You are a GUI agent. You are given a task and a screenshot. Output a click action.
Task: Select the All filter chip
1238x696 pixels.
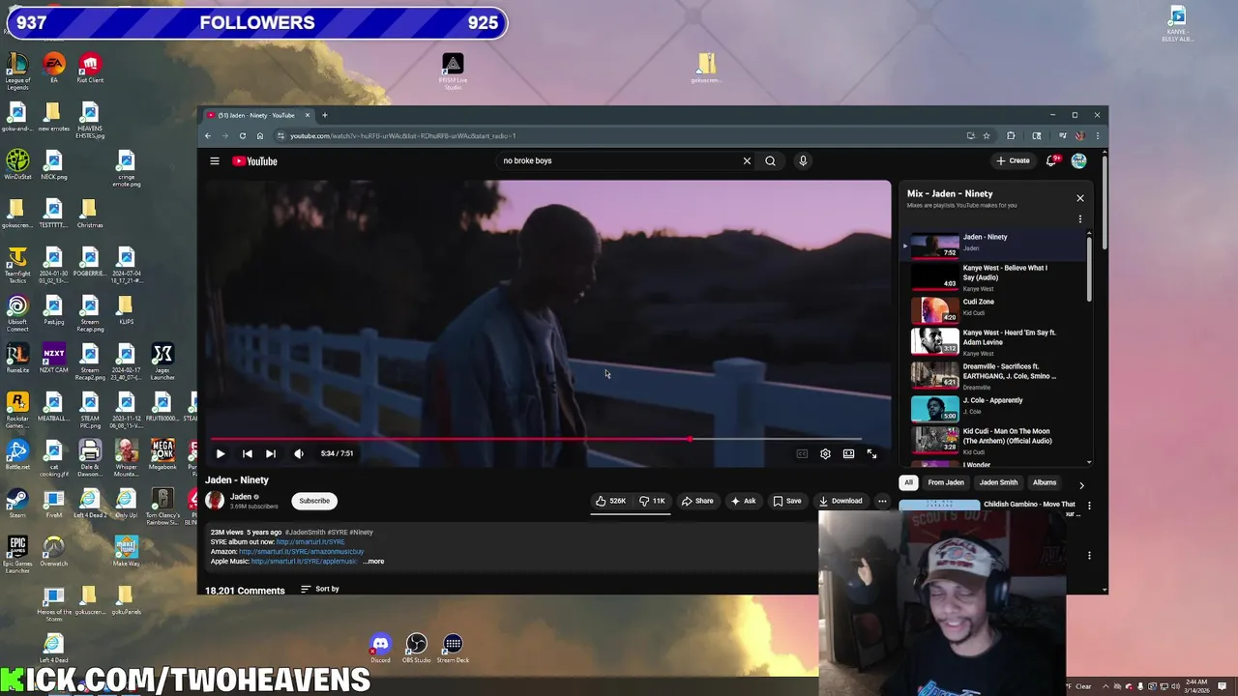pyautogui.click(x=908, y=482)
